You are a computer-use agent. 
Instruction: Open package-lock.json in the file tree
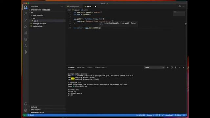click(x=47, y=24)
